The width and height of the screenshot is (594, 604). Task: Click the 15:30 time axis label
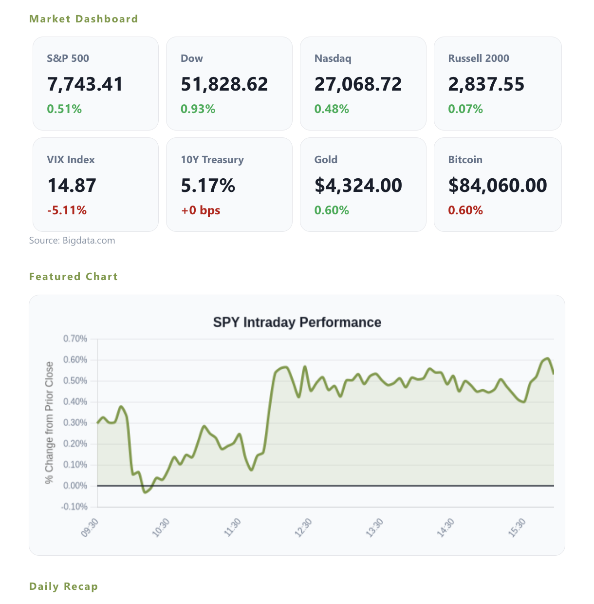coord(517,528)
